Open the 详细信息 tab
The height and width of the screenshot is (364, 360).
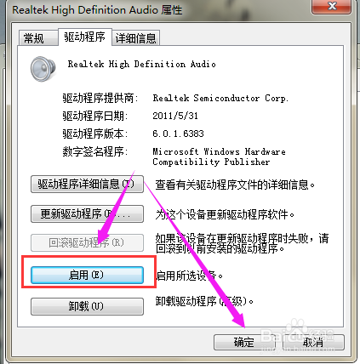coord(136,38)
